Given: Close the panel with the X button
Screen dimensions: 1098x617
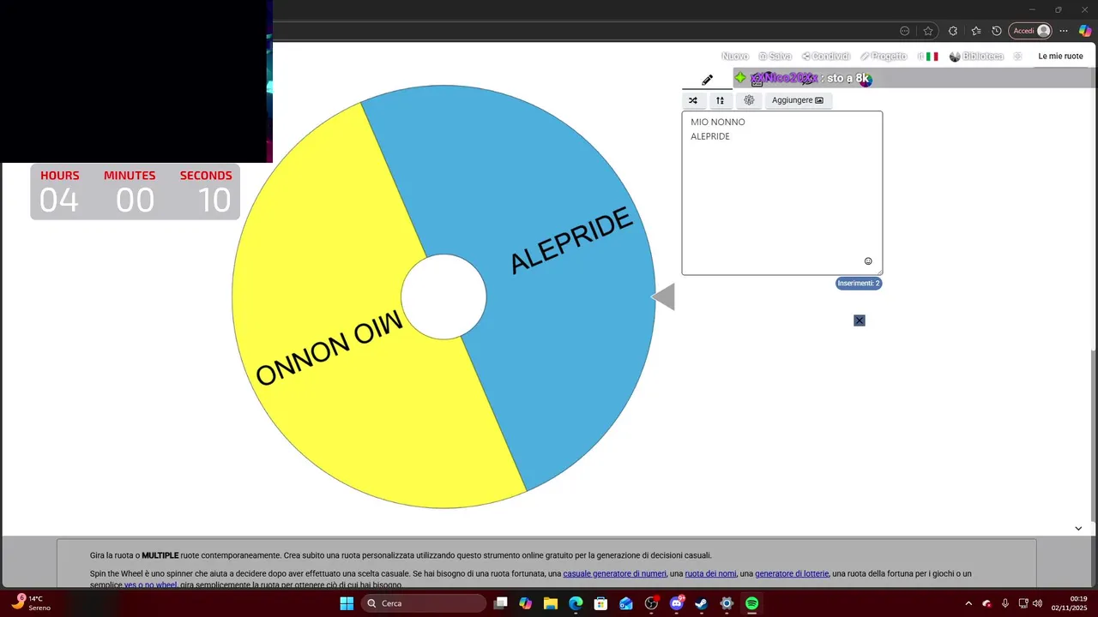Looking at the screenshot, I should pyautogui.click(x=860, y=320).
